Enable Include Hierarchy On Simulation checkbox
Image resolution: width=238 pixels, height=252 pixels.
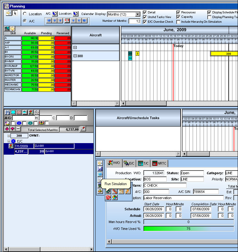point(178,22)
